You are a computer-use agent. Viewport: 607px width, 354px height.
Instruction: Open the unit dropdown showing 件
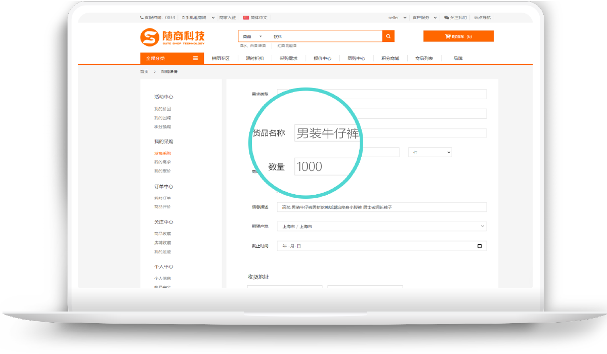click(430, 152)
